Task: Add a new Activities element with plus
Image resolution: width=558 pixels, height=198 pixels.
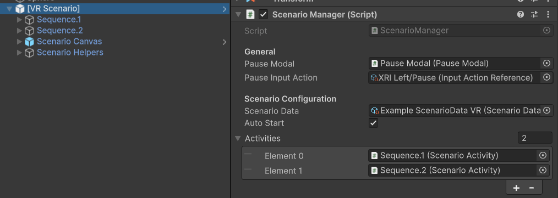Action: 516,188
